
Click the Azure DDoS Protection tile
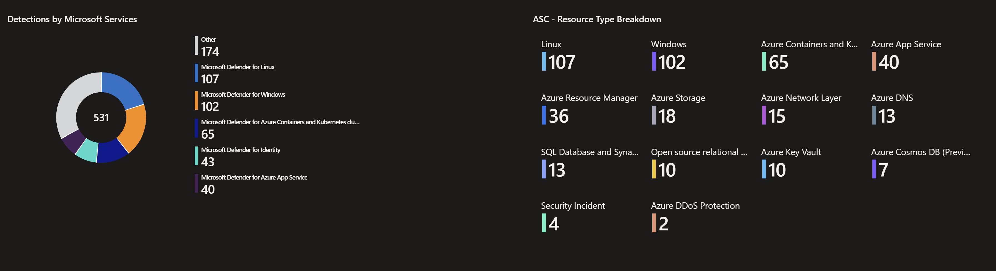tap(695, 217)
